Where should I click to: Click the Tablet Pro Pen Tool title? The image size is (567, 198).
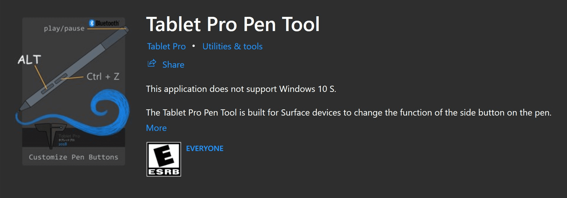[233, 24]
